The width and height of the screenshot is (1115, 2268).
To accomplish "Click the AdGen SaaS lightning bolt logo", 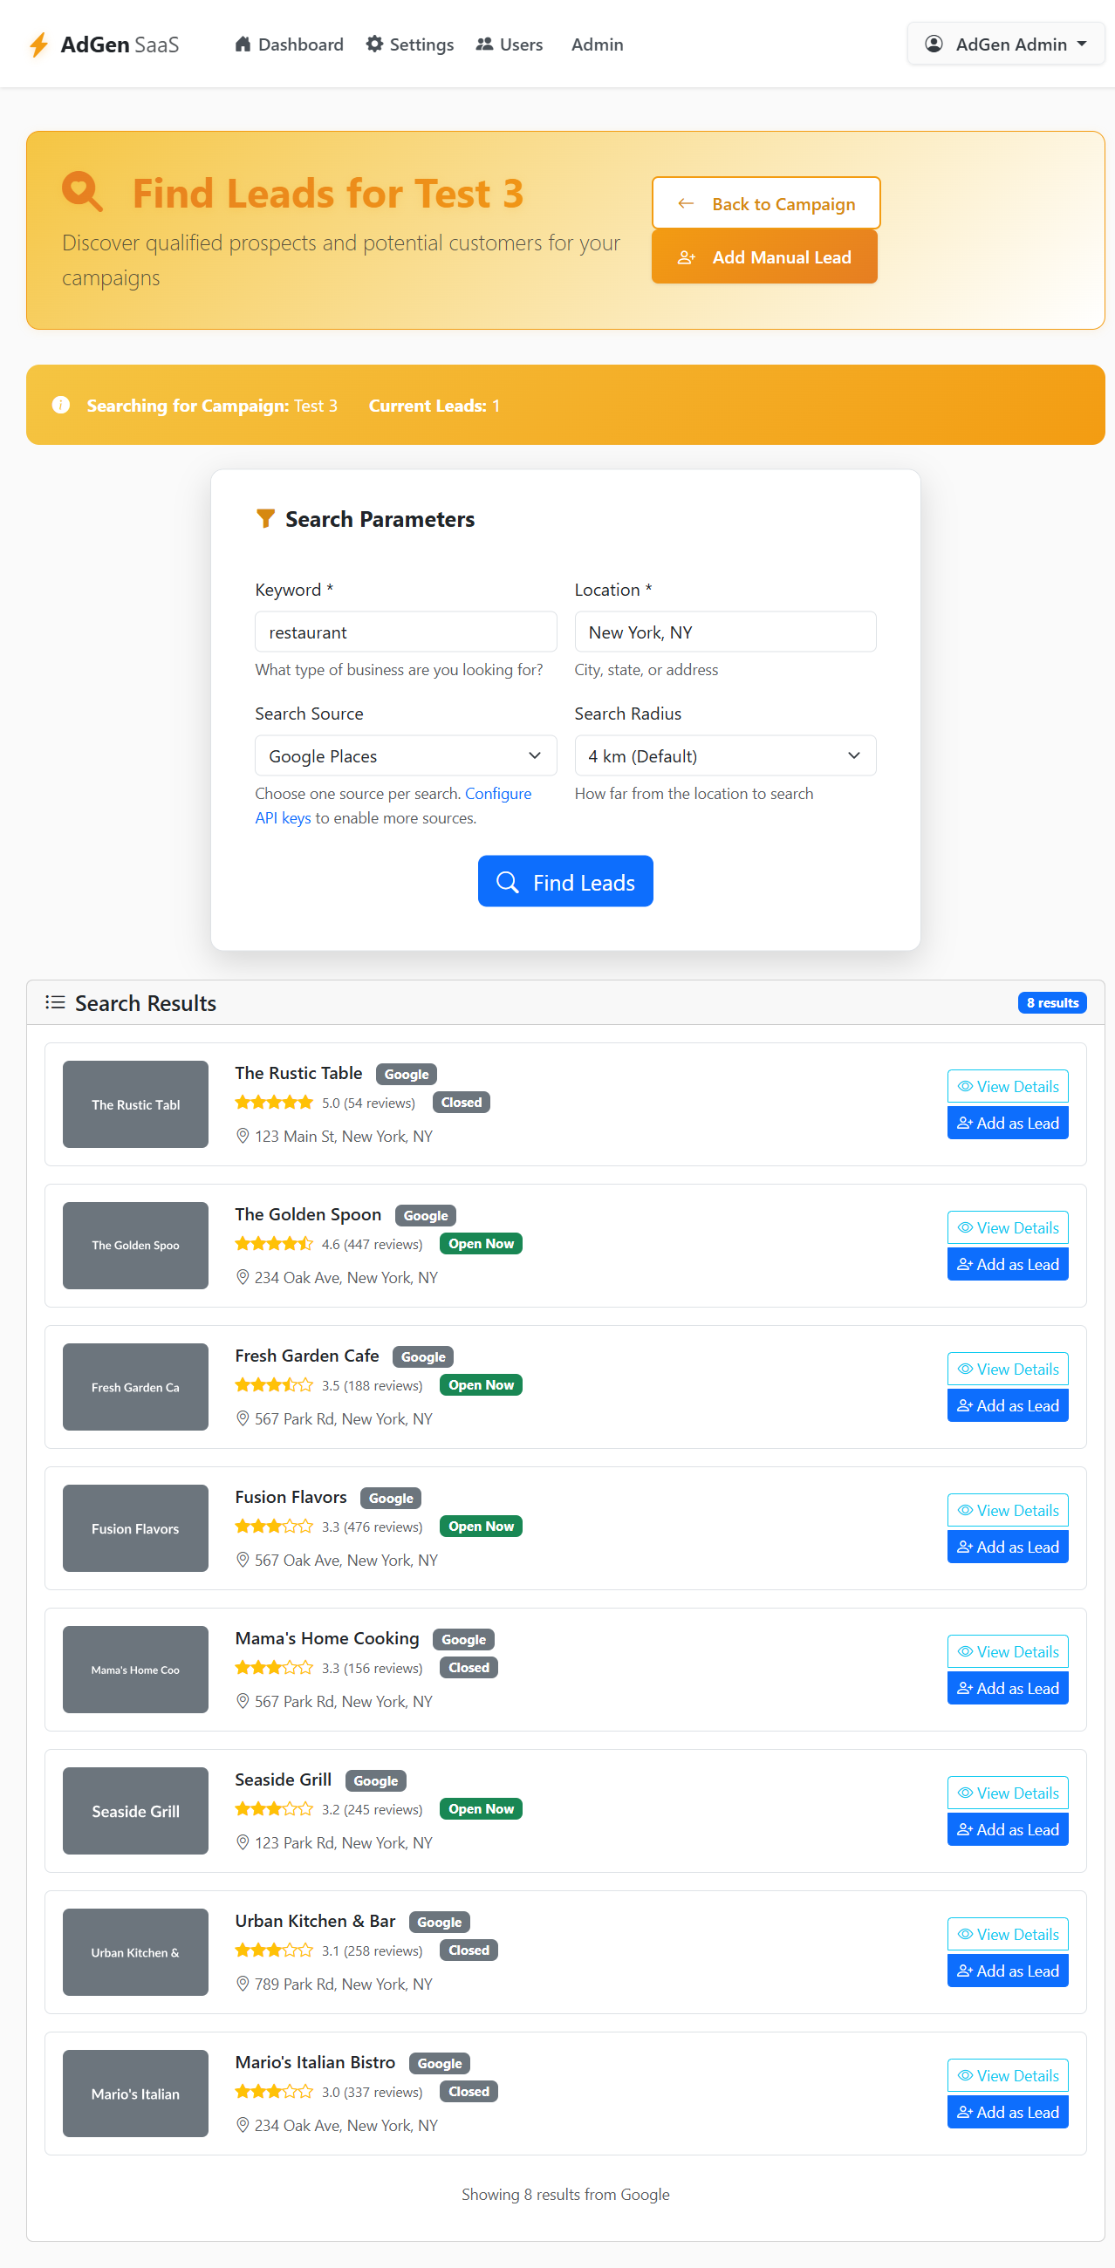I will pos(38,44).
